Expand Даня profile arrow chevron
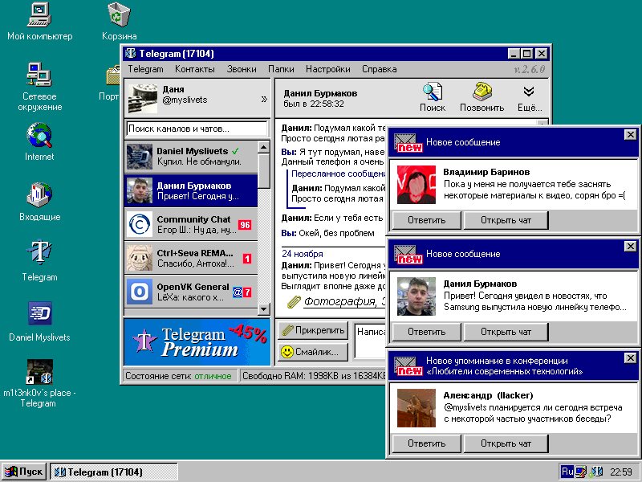Image resolution: width=642 pixels, height=482 pixels. [x=264, y=99]
